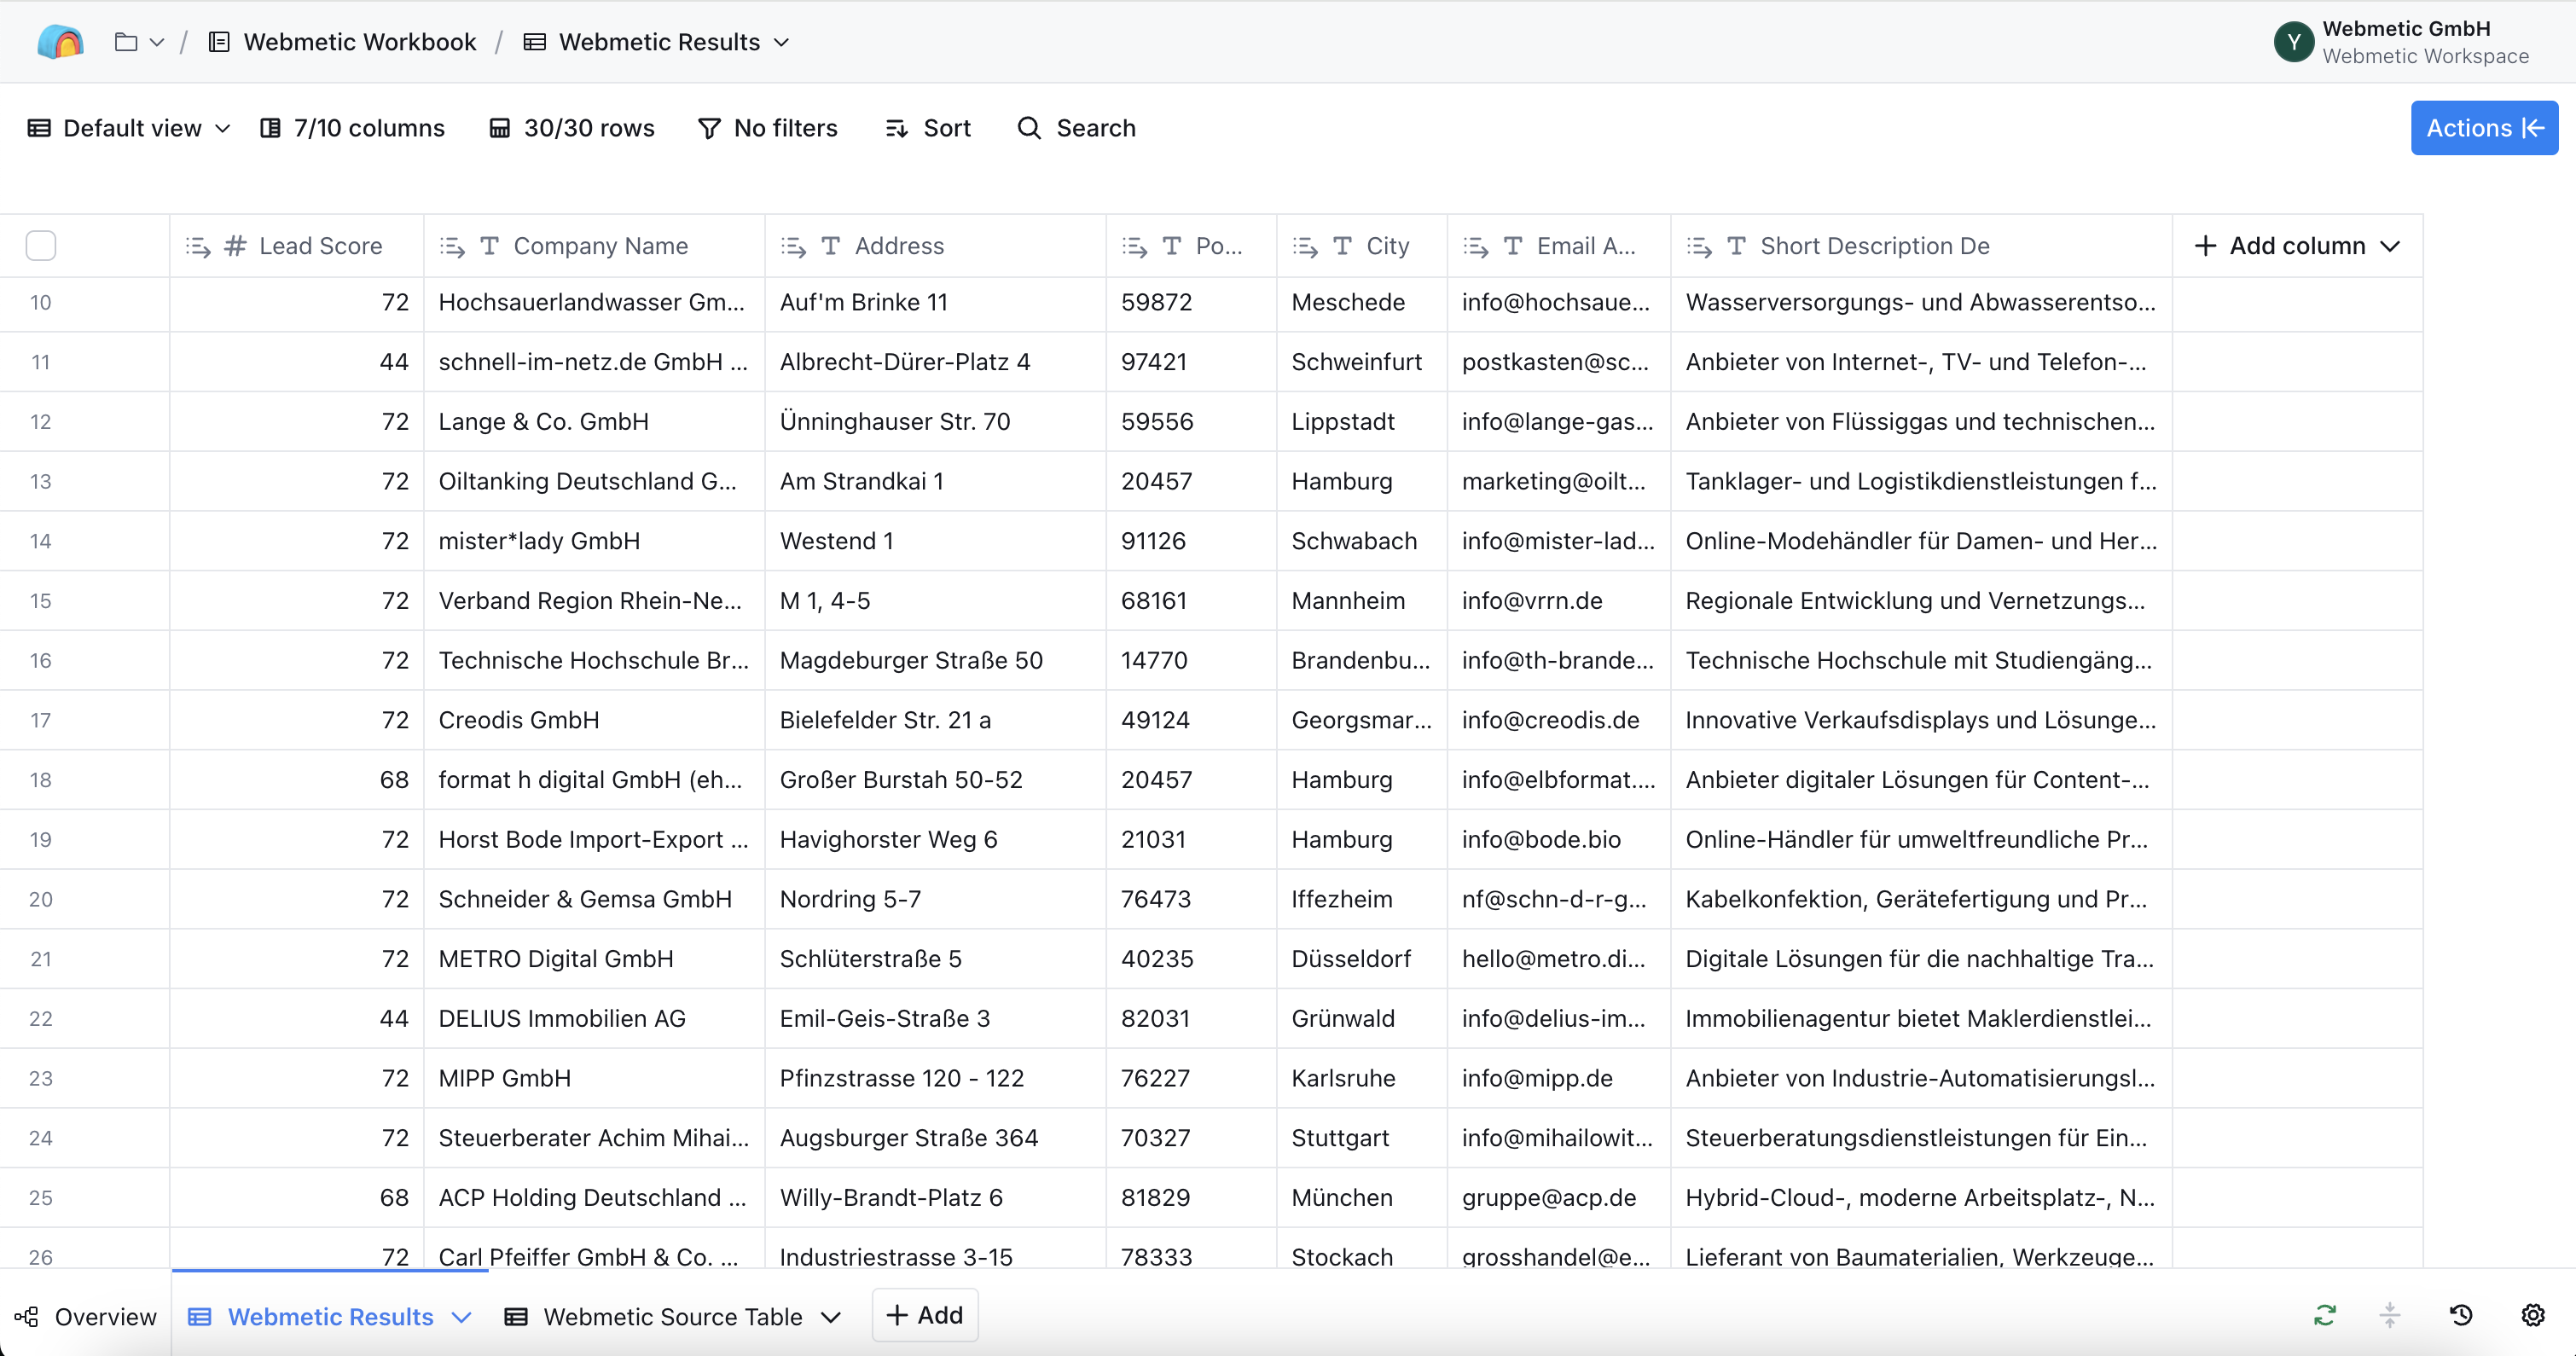This screenshot has height=1356, width=2576.
Task: Click the gruppe@acp.de email cell
Action: pos(1559,1198)
